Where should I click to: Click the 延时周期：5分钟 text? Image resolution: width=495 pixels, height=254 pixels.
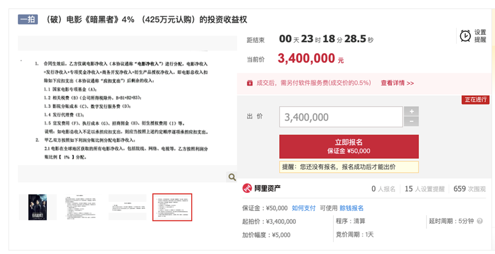point(452,221)
